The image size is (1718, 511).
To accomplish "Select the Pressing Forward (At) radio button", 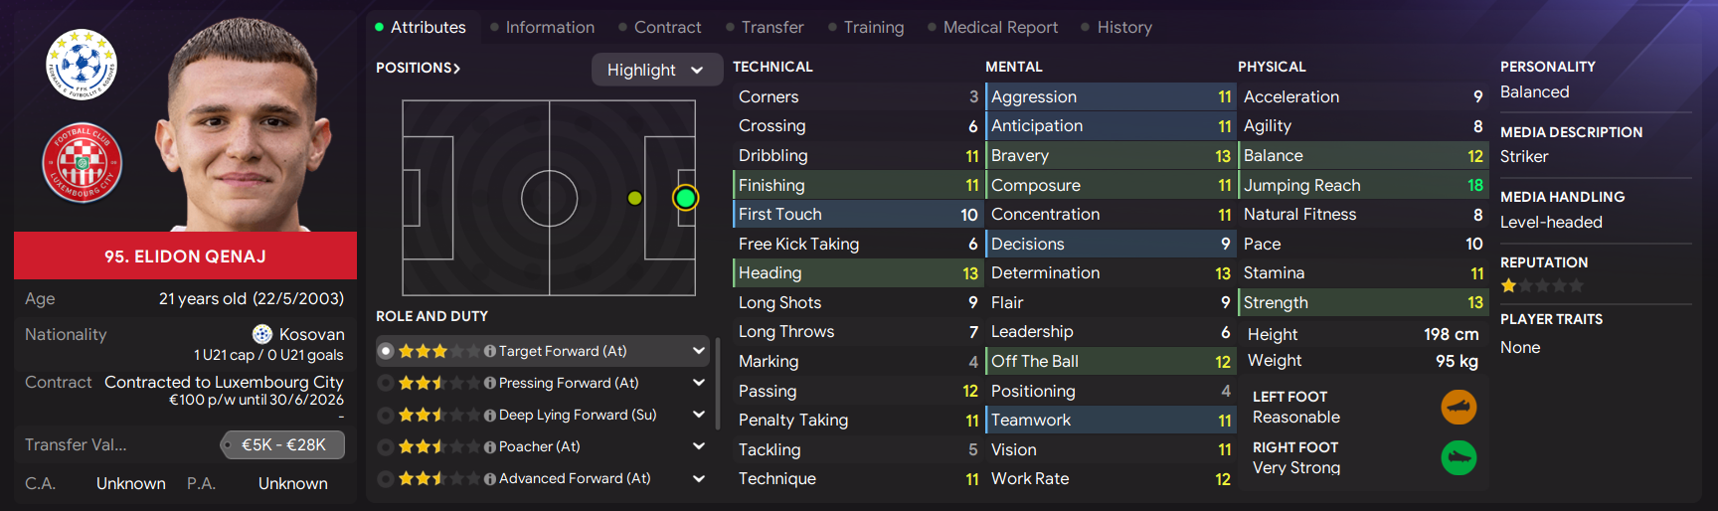I will click(386, 383).
